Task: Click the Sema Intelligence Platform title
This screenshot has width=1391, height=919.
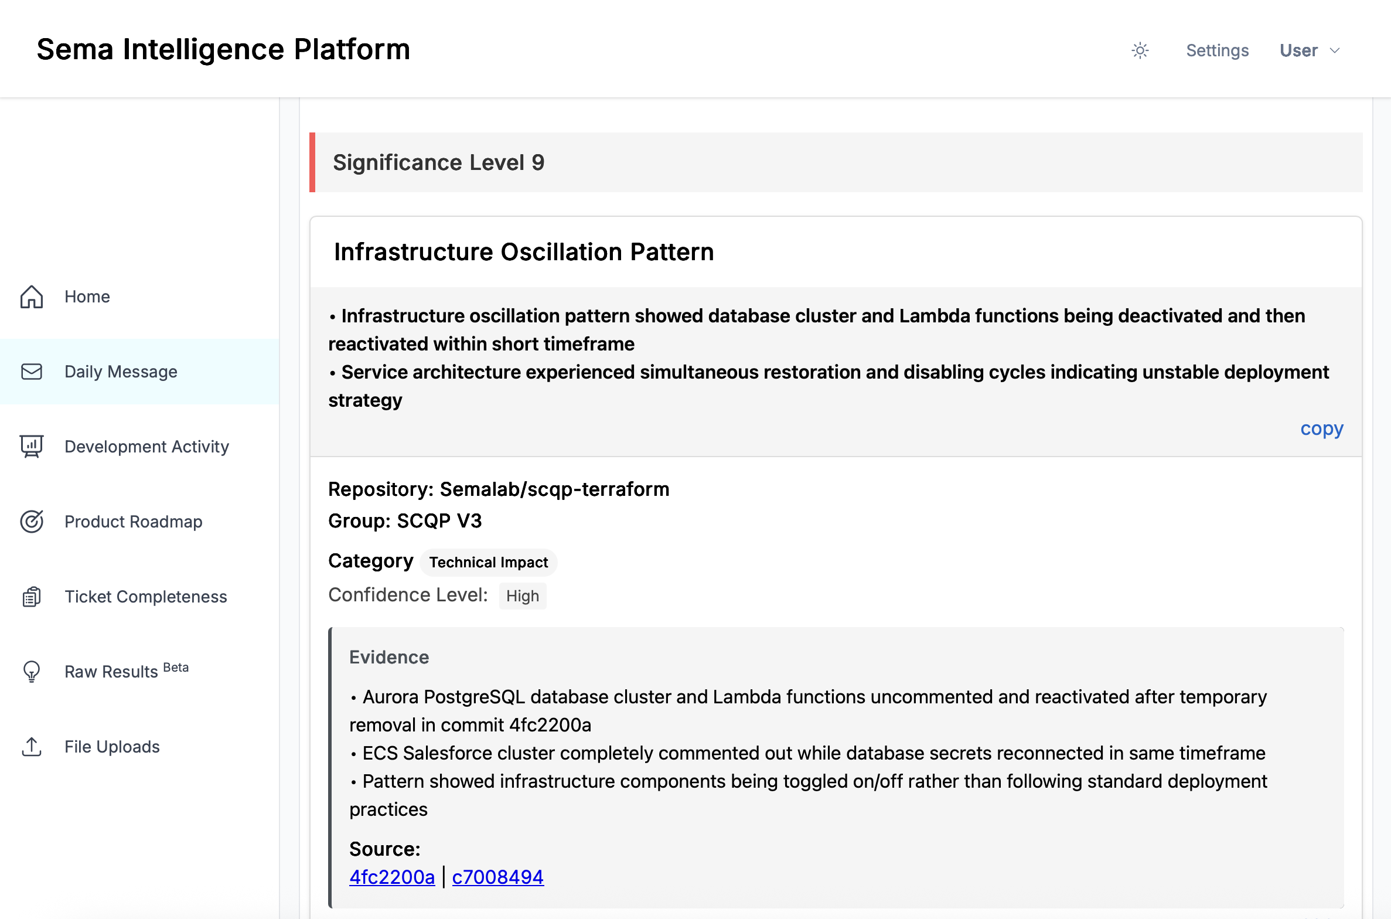Action: tap(223, 49)
